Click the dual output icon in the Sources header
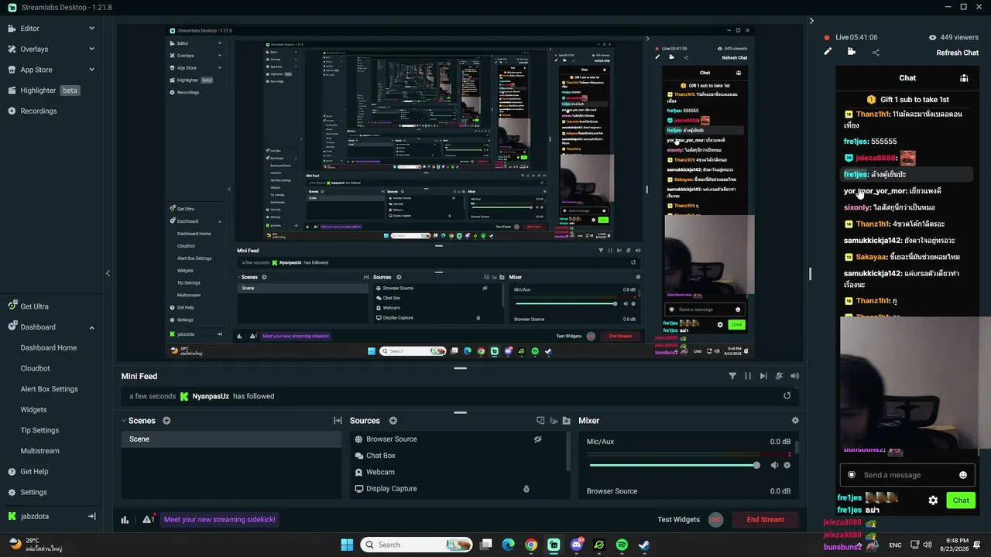The height and width of the screenshot is (557, 991). (x=540, y=421)
